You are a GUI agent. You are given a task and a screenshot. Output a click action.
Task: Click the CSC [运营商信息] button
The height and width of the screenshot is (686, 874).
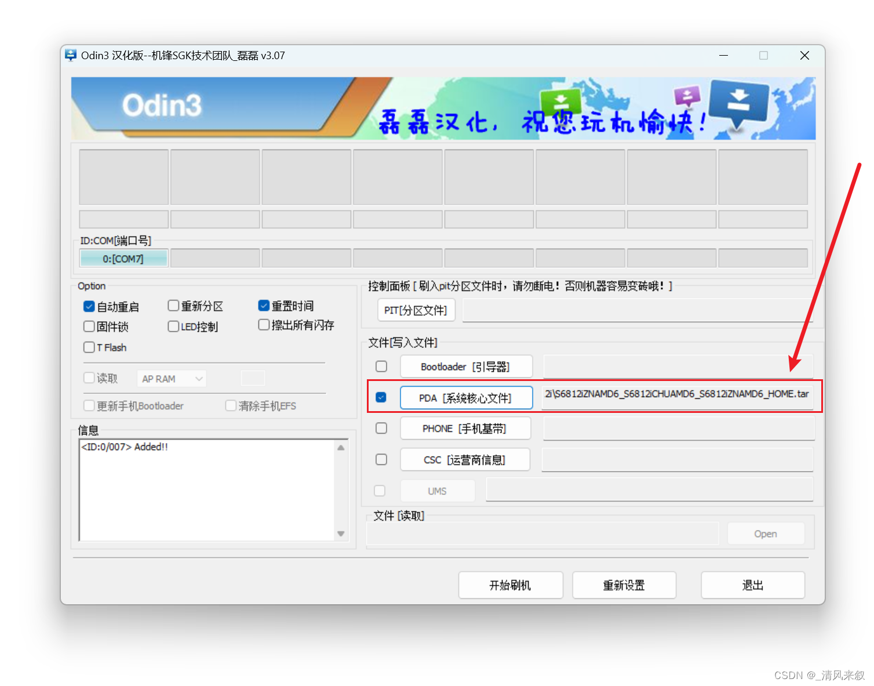465,460
